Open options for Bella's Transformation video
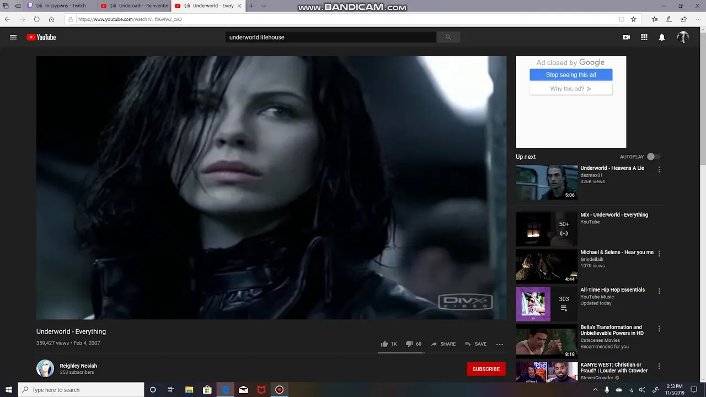706x397 pixels. pos(659,329)
